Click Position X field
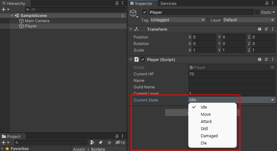 coord(204,37)
